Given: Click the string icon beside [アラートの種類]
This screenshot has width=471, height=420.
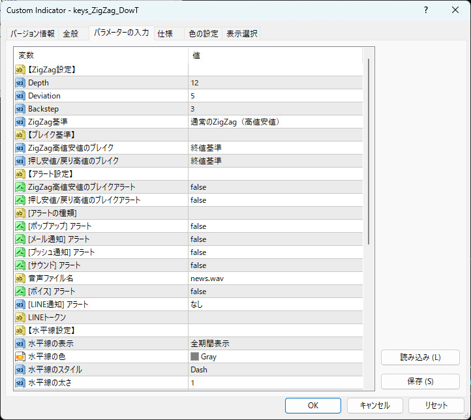Looking at the screenshot, I should (x=20, y=213).
